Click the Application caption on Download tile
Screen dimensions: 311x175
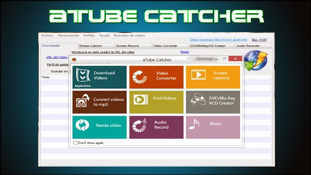click(83, 86)
